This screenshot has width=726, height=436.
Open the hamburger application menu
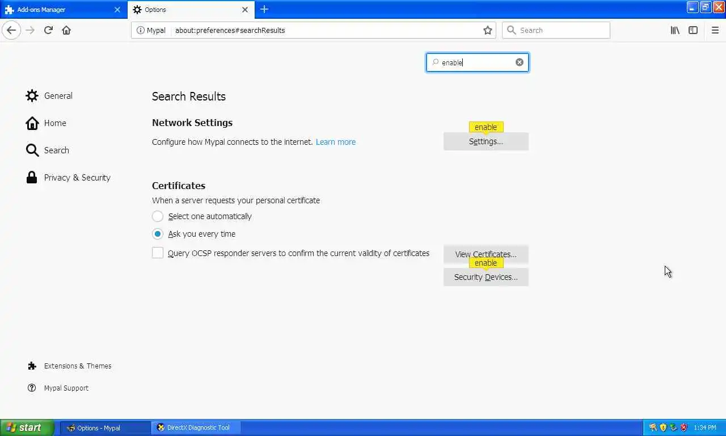tap(715, 30)
